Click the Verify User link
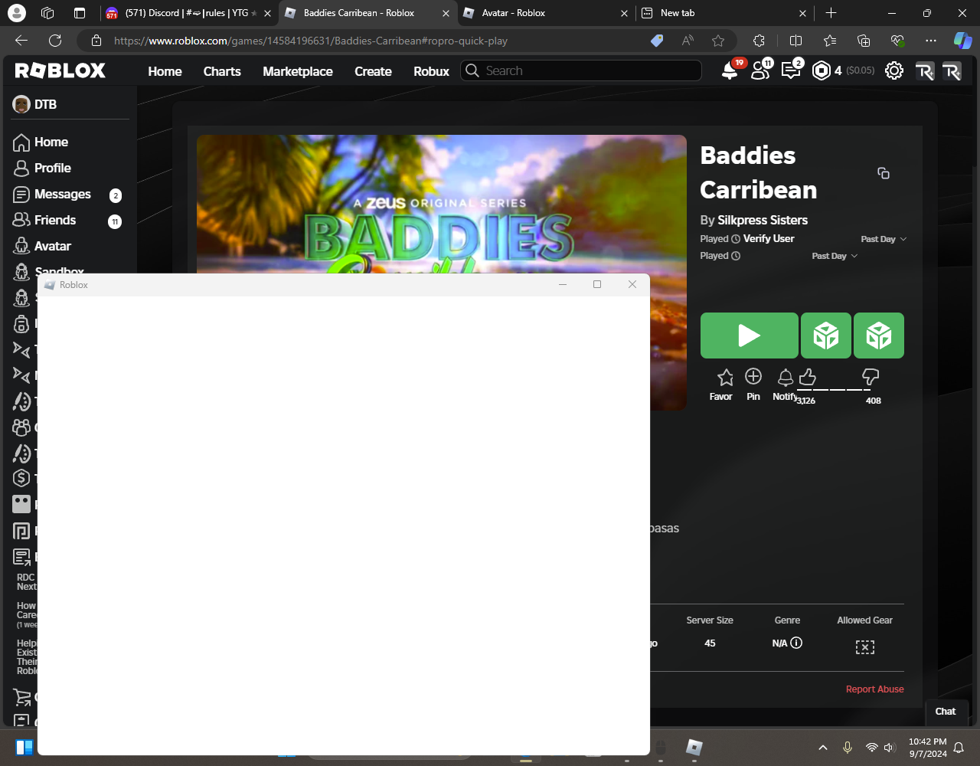This screenshot has height=766, width=980. click(769, 238)
